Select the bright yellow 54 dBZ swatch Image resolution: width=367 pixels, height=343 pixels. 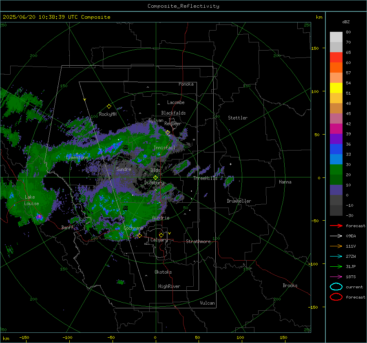pos(336,88)
